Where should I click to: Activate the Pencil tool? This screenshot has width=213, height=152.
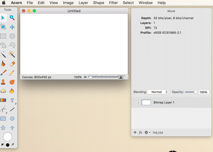(12, 73)
